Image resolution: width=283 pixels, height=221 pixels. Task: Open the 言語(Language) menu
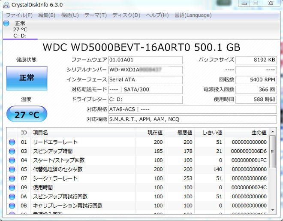pos(193,15)
